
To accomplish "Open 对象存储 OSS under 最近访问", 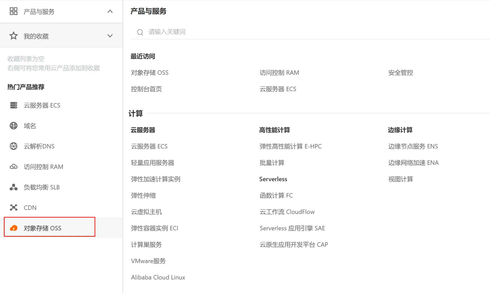I will click(150, 73).
